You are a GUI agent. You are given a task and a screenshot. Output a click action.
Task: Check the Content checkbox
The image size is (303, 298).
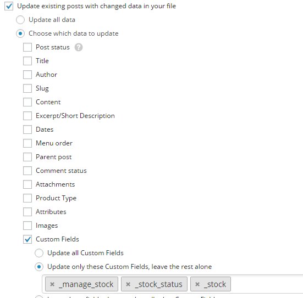[x=27, y=102]
